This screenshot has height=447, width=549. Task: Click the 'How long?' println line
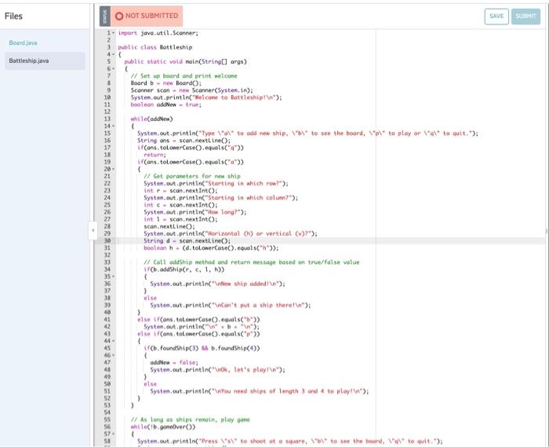[195, 212]
